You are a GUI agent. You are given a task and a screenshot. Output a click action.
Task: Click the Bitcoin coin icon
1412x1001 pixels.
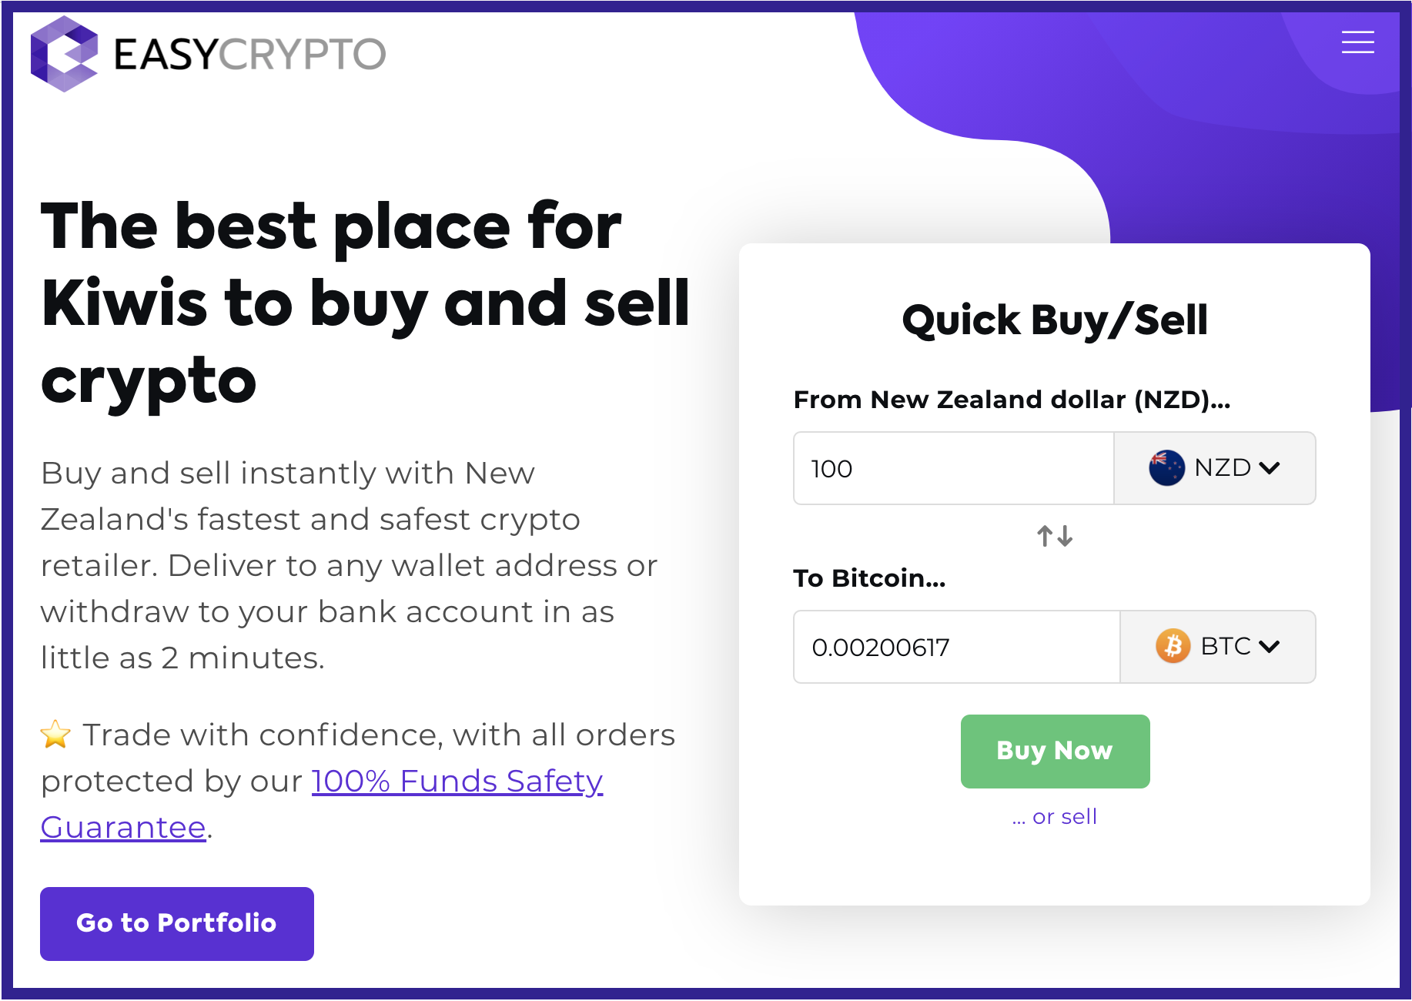point(1171,647)
